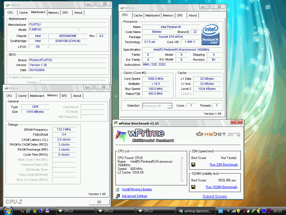Switch to Memory tab in the CPU window
The width and height of the screenshot is (286, 215).
click(x=168, y=15)
